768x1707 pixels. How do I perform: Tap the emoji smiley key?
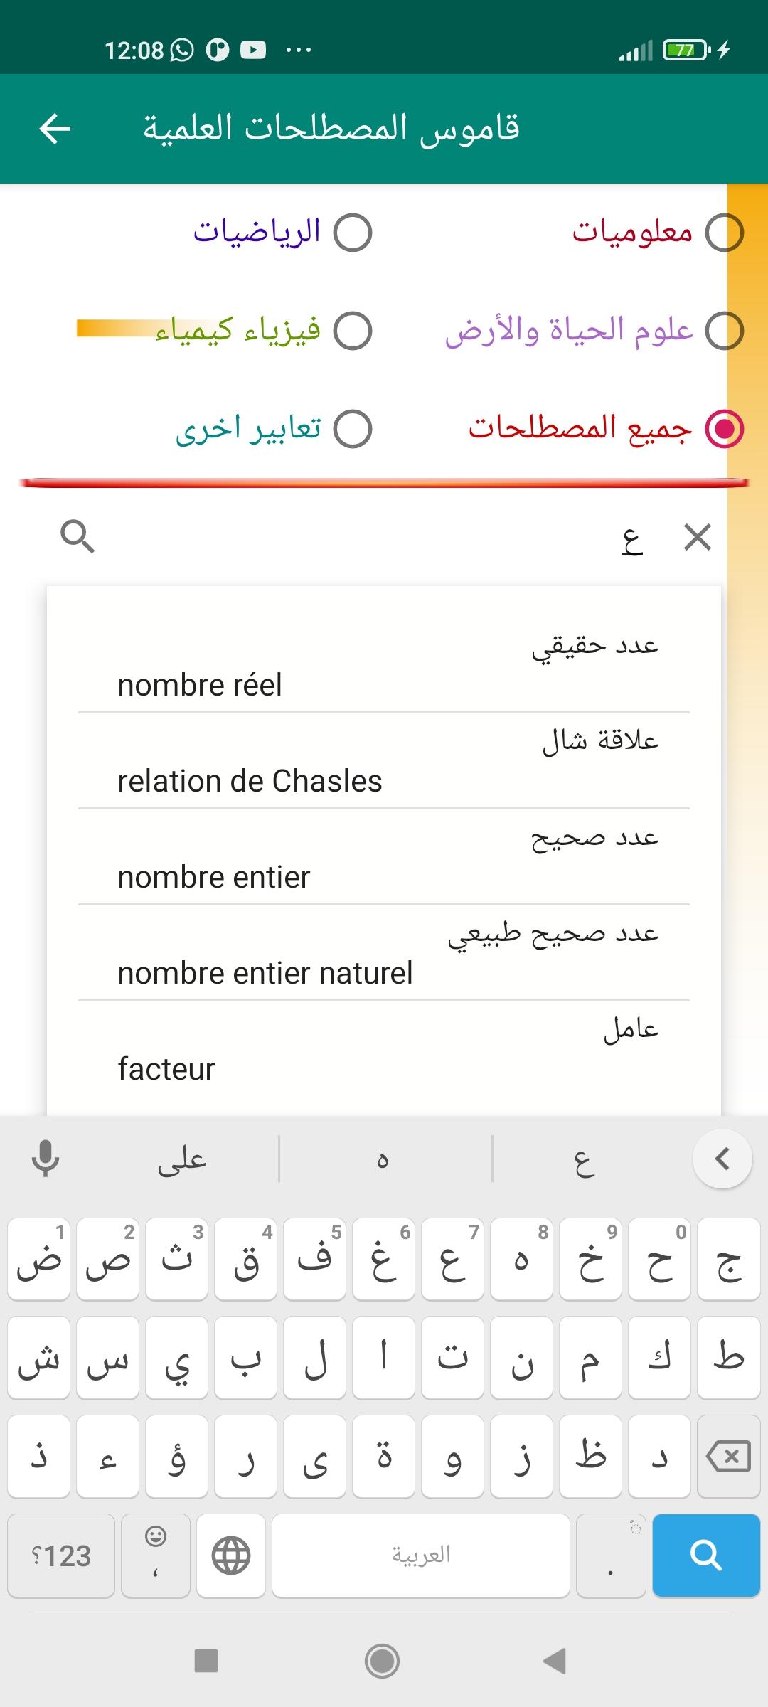(156, 1556)
